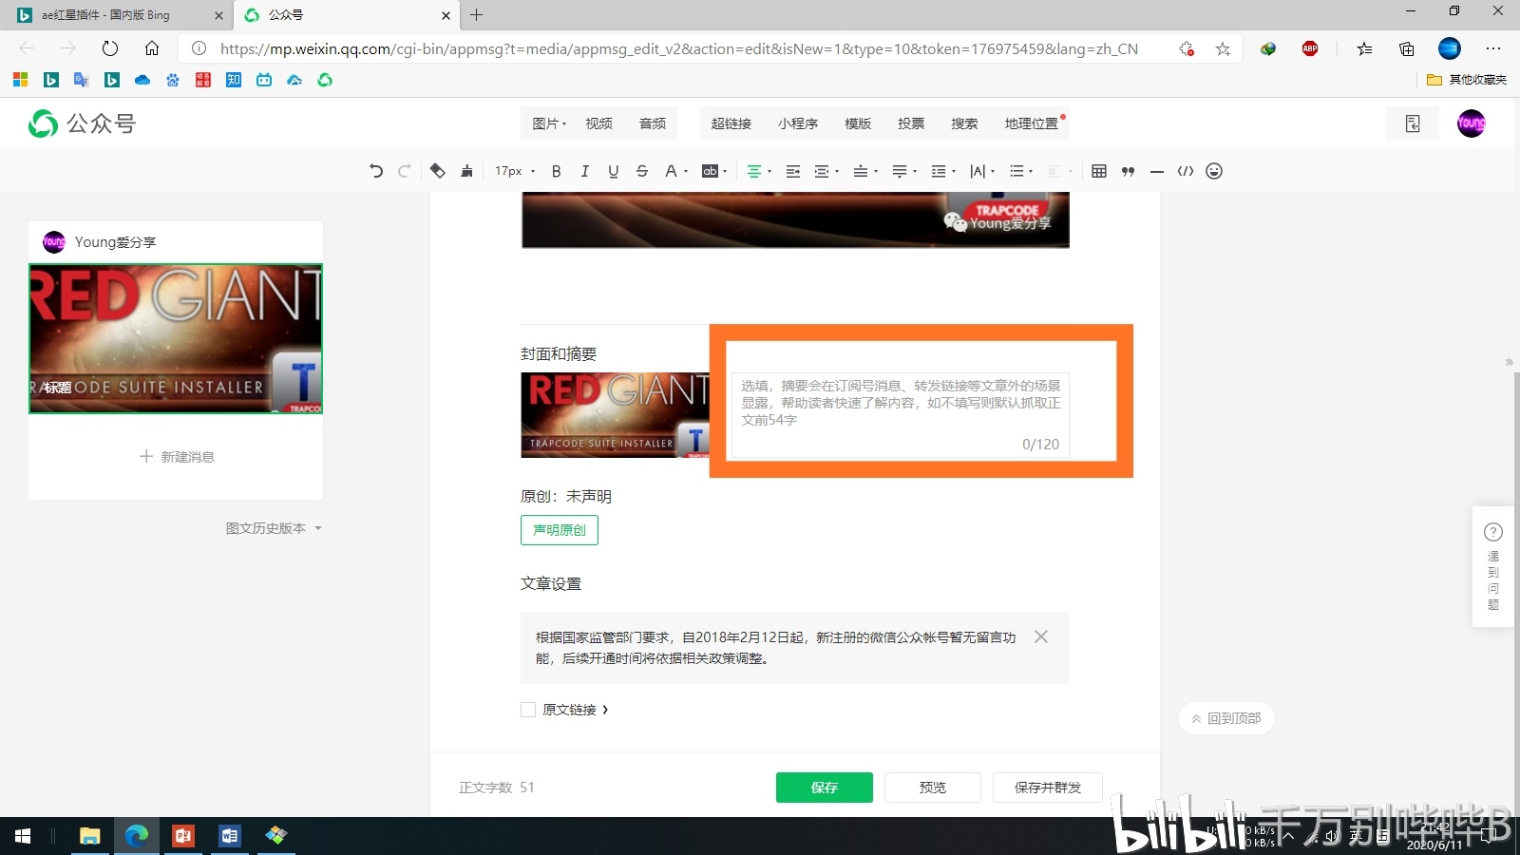Click the blockquote icon
1520x855 pixels.
pos(1128,171)
